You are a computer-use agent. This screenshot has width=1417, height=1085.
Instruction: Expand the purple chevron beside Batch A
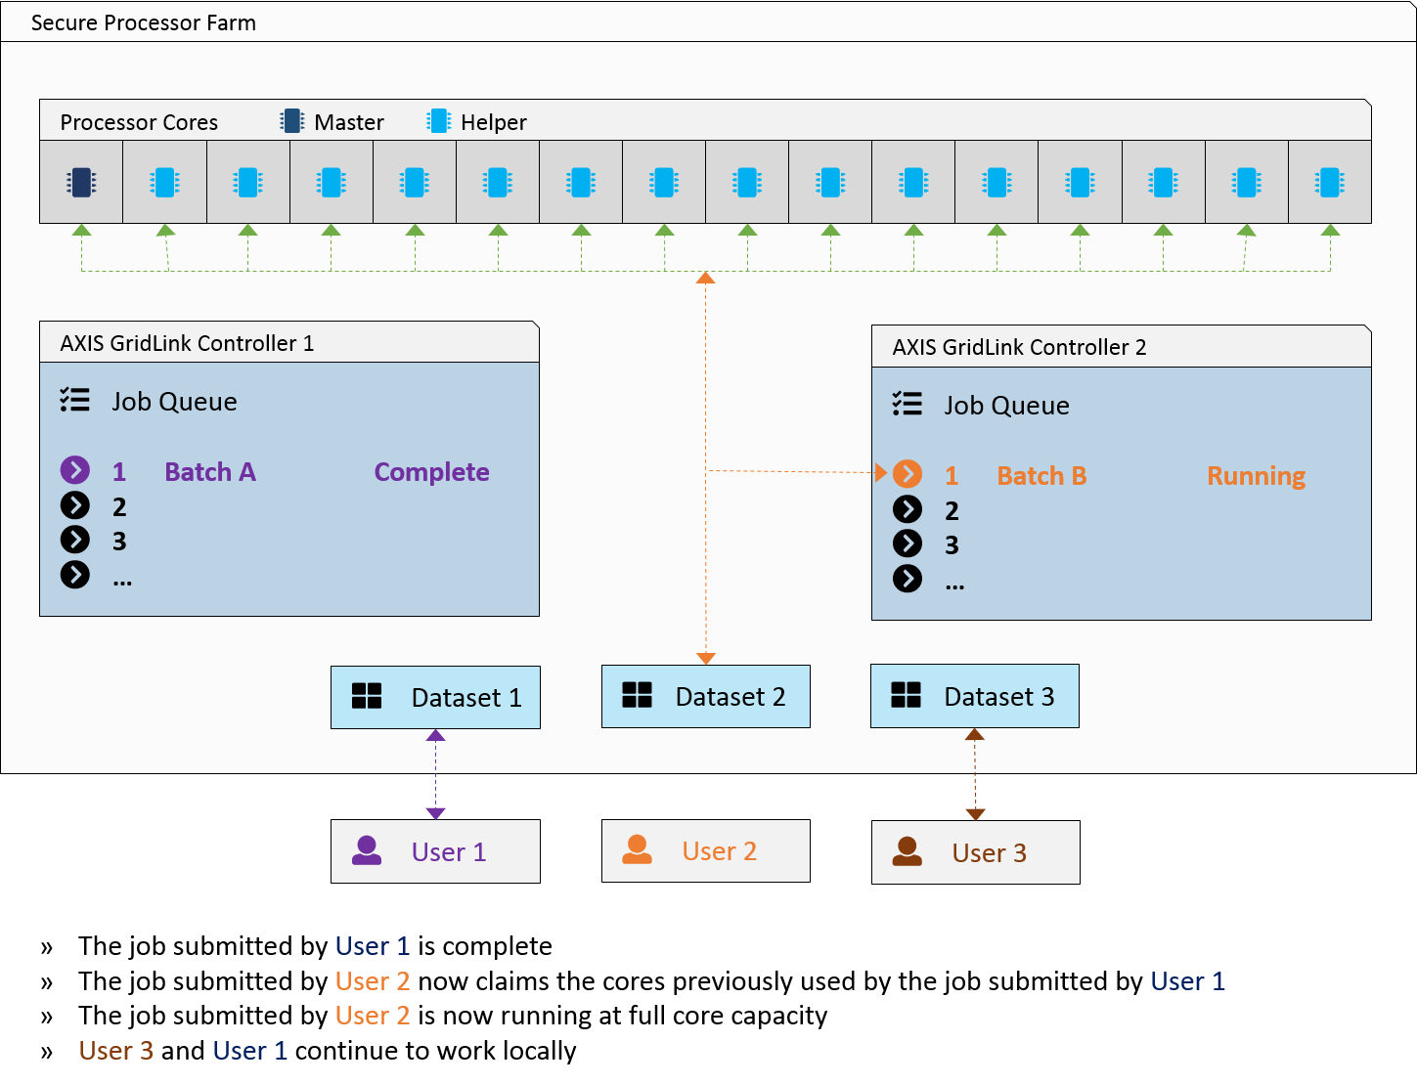click(x=75, y=470)
